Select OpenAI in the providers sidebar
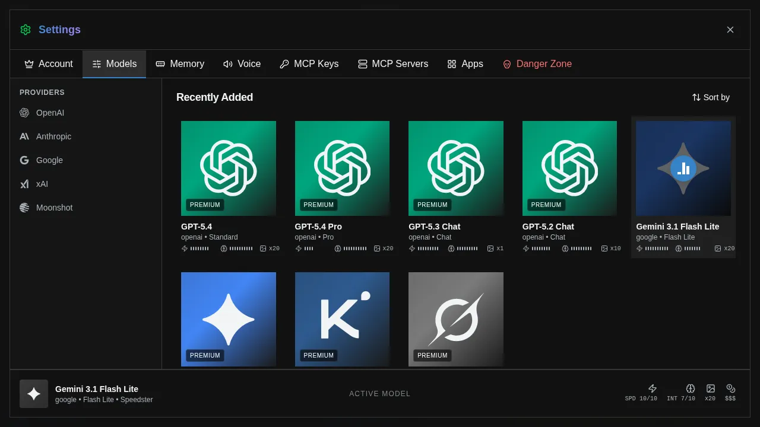Viewport: 760px width, 427px height. coord(50,113)
